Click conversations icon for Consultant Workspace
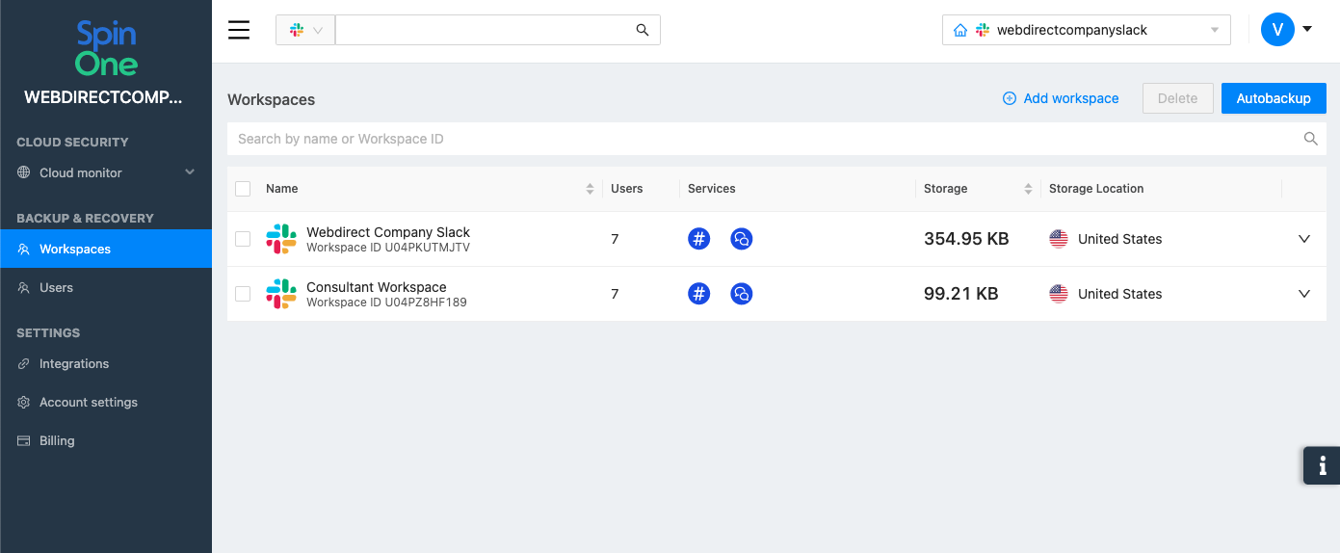The image size is (1340, 553). pos(741,294)
